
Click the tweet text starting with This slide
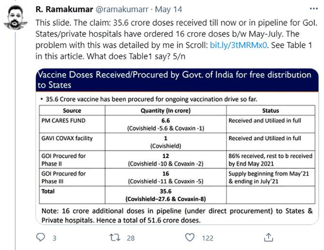(176, 40)
